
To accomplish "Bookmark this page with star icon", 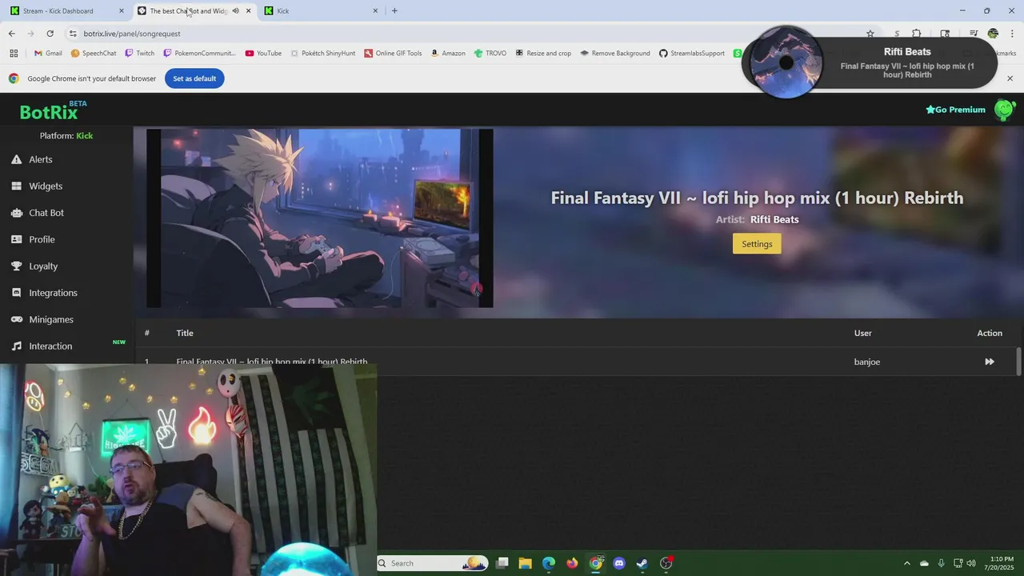I will 870,34.
